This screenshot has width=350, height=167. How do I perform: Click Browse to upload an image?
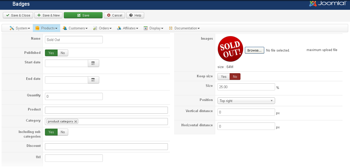coord(254,50)
